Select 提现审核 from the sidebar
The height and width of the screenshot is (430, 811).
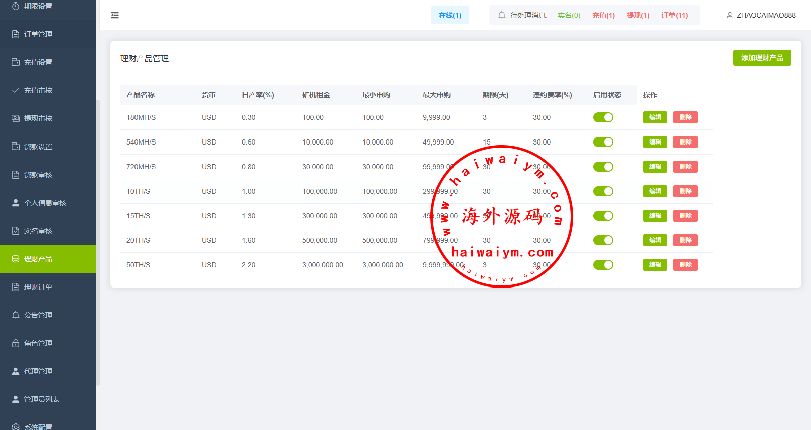point(38,118)
